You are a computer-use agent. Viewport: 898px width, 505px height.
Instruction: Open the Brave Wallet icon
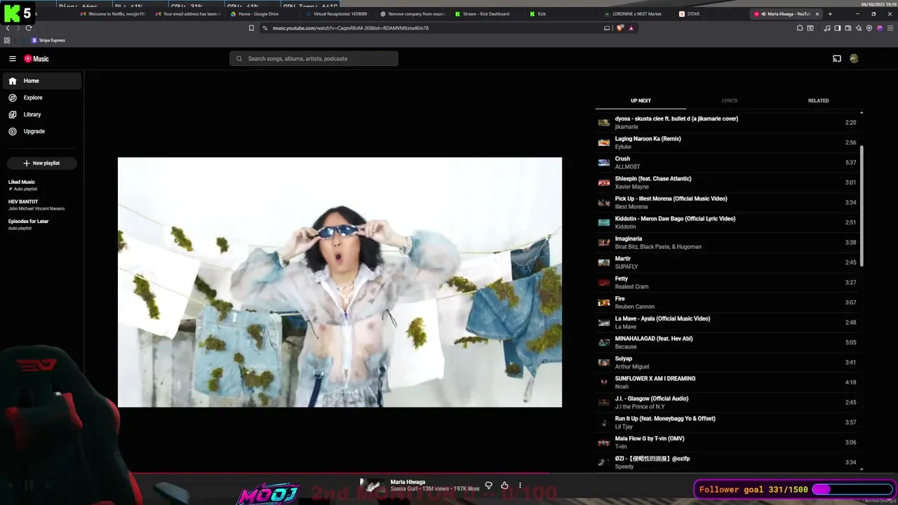[848, 28]
